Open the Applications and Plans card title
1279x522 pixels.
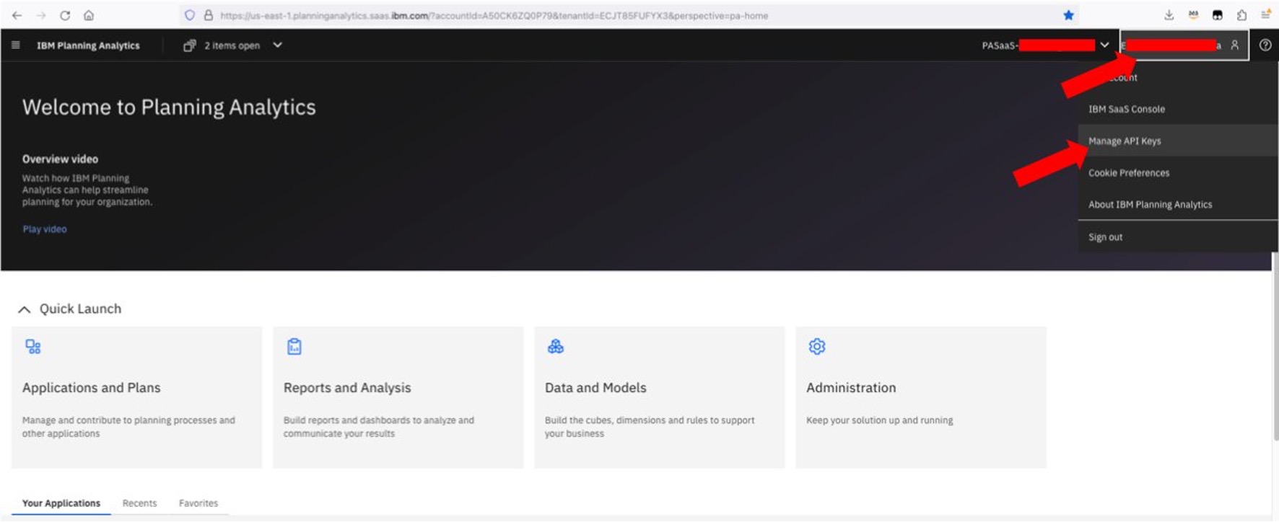(92, 388)
